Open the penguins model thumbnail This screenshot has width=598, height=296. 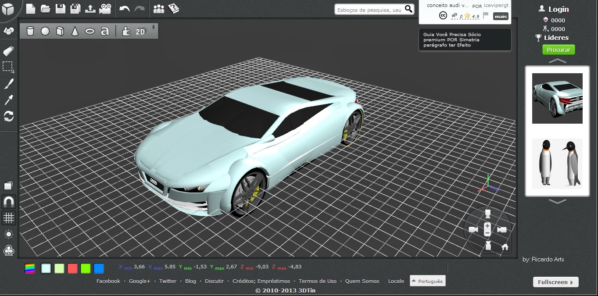557,163
